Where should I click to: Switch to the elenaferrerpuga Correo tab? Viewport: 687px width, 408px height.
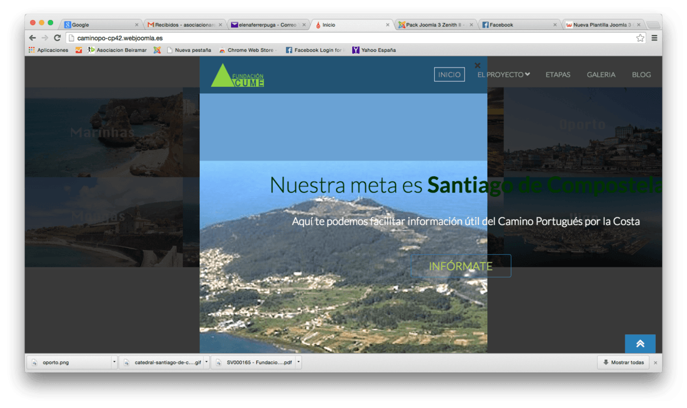tap(268, 25)
